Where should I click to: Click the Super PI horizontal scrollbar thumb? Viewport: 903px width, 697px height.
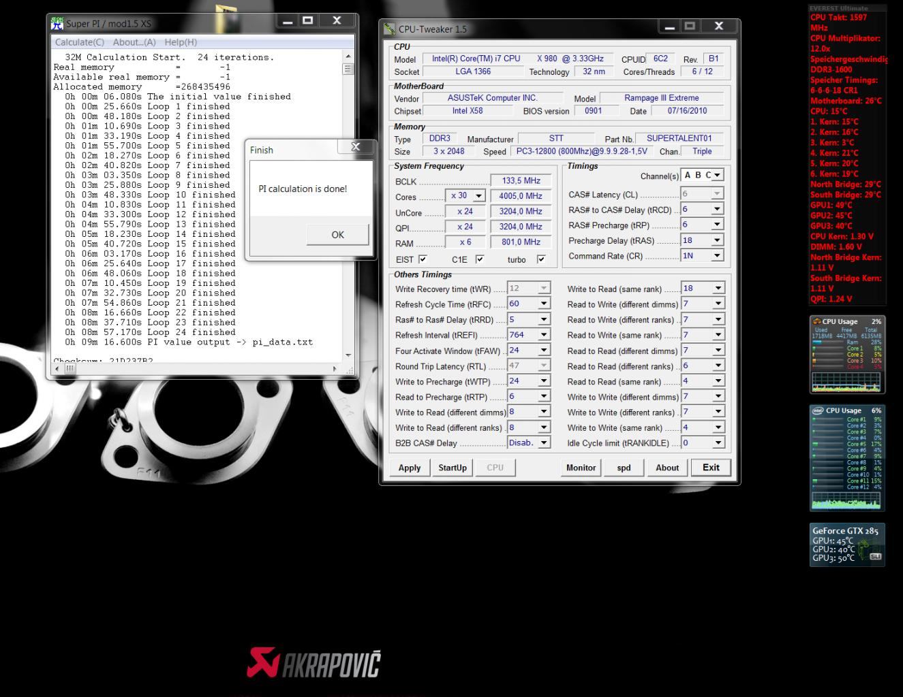coord(70,368)
